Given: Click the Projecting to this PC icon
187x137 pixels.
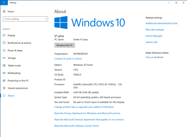Looking at the screenshot, I should tap(4, 80).
